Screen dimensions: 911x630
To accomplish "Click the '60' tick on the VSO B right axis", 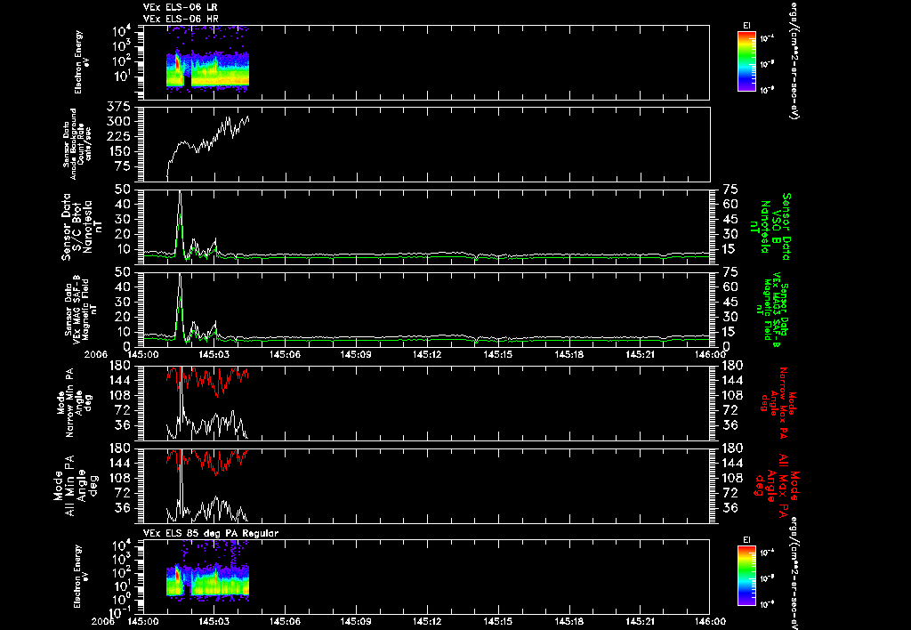I will pyautogui.click(x=730, y=204).
